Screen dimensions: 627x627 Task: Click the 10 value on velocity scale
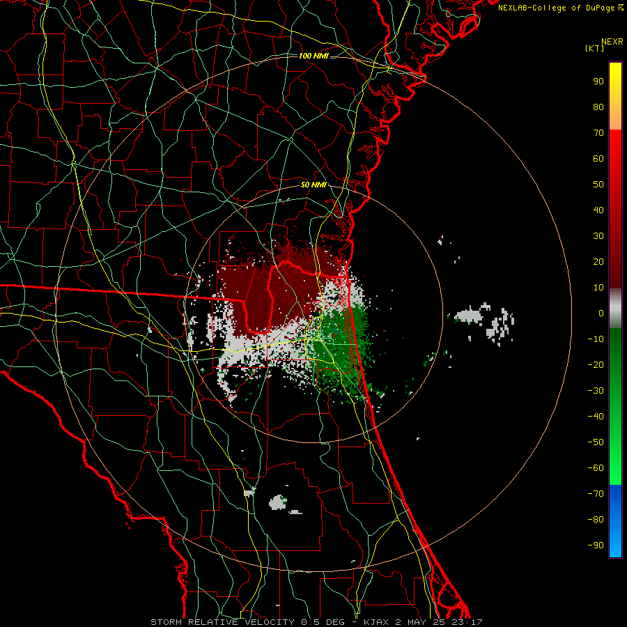(x=598, y=288)
